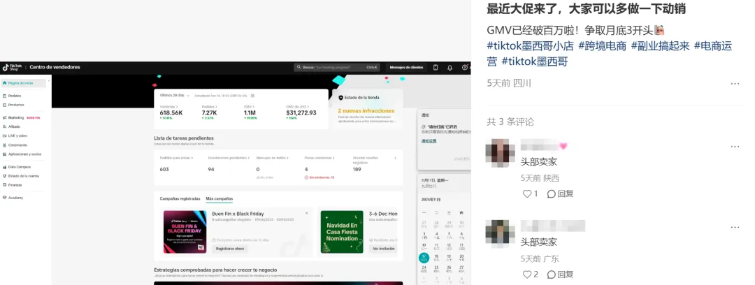Click the Estado de la cuenta icon
The width and height of the screenshot is (755, 285).
tap(4, 176)
